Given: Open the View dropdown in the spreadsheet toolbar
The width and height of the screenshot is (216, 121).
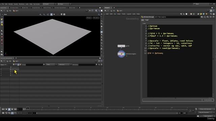Looking at the screenshot, I should [51, 65].
